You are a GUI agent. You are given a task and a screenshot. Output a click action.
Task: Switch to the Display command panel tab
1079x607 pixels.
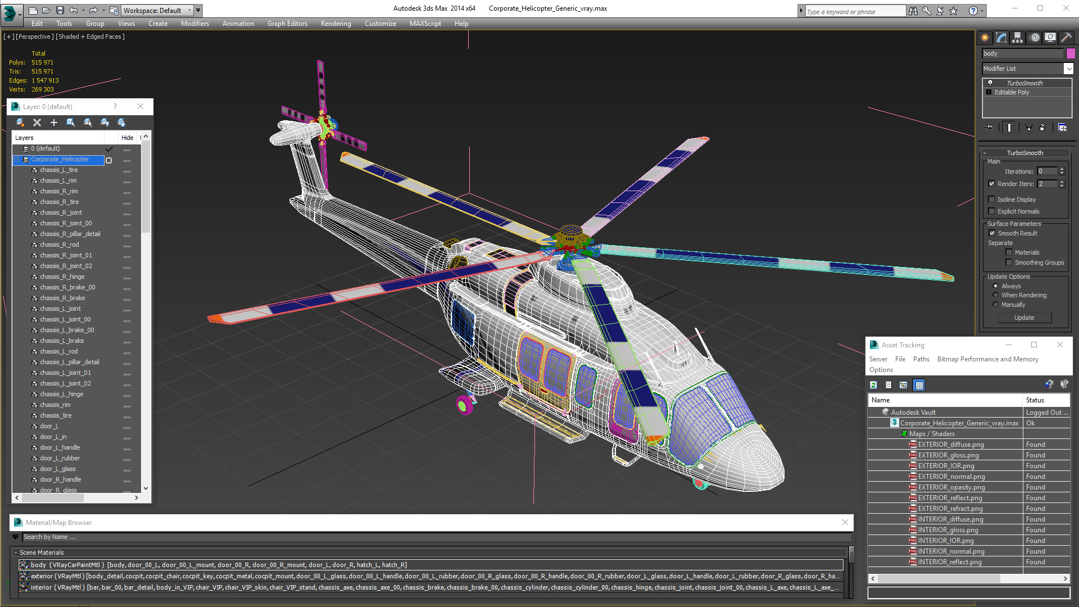1050,38
